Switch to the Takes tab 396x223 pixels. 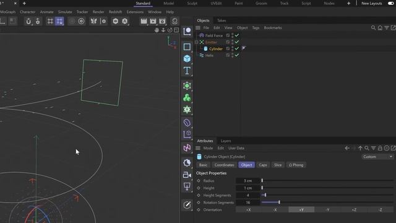pos(222,20)
